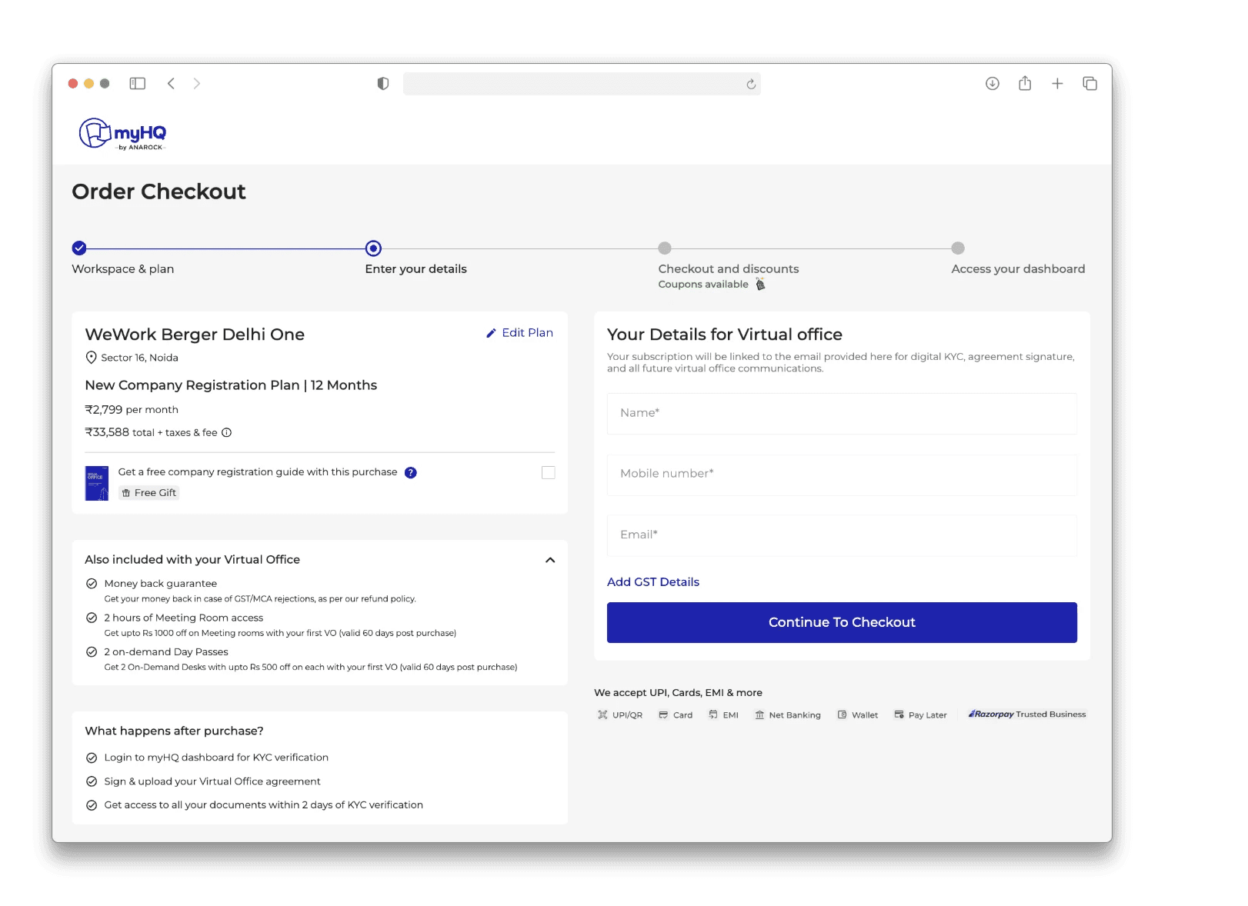This screenshot has width=1248, height=906.
Task: Click the Card payment icon
Action: pos(663,714)
